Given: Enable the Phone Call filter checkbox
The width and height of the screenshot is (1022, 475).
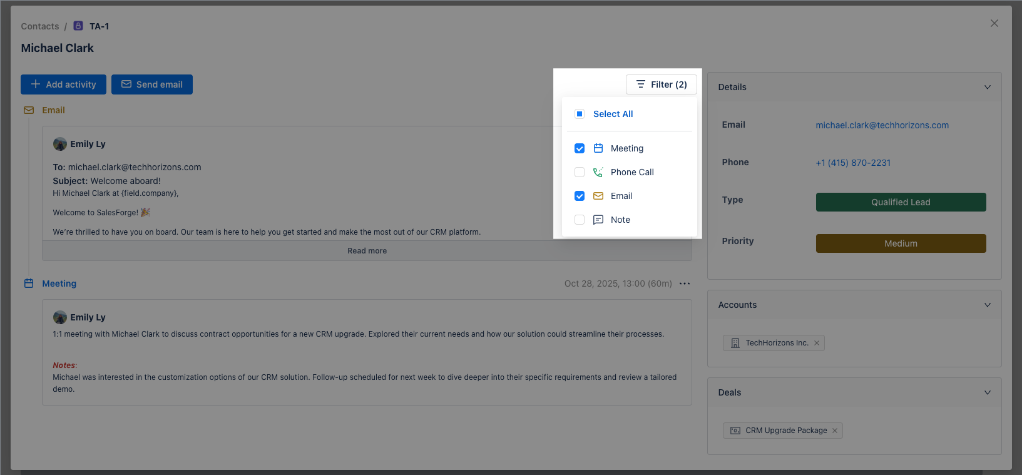Looking at the screenshot, I should pos(580,172).
